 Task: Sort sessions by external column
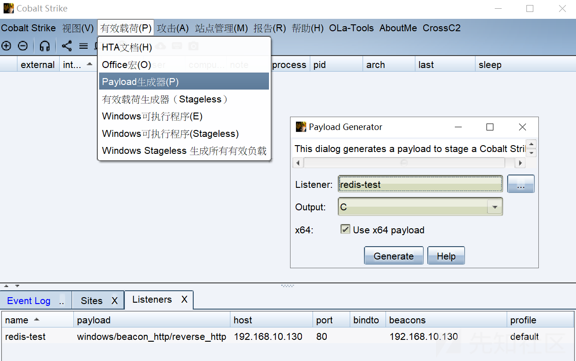pyautogui.click(x=38, y=65)
